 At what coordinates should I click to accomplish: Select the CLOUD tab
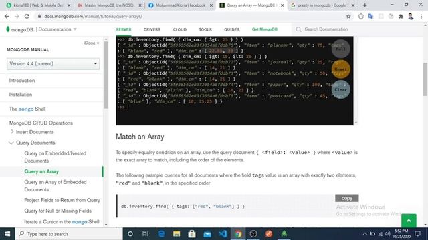tap(180, 29)
